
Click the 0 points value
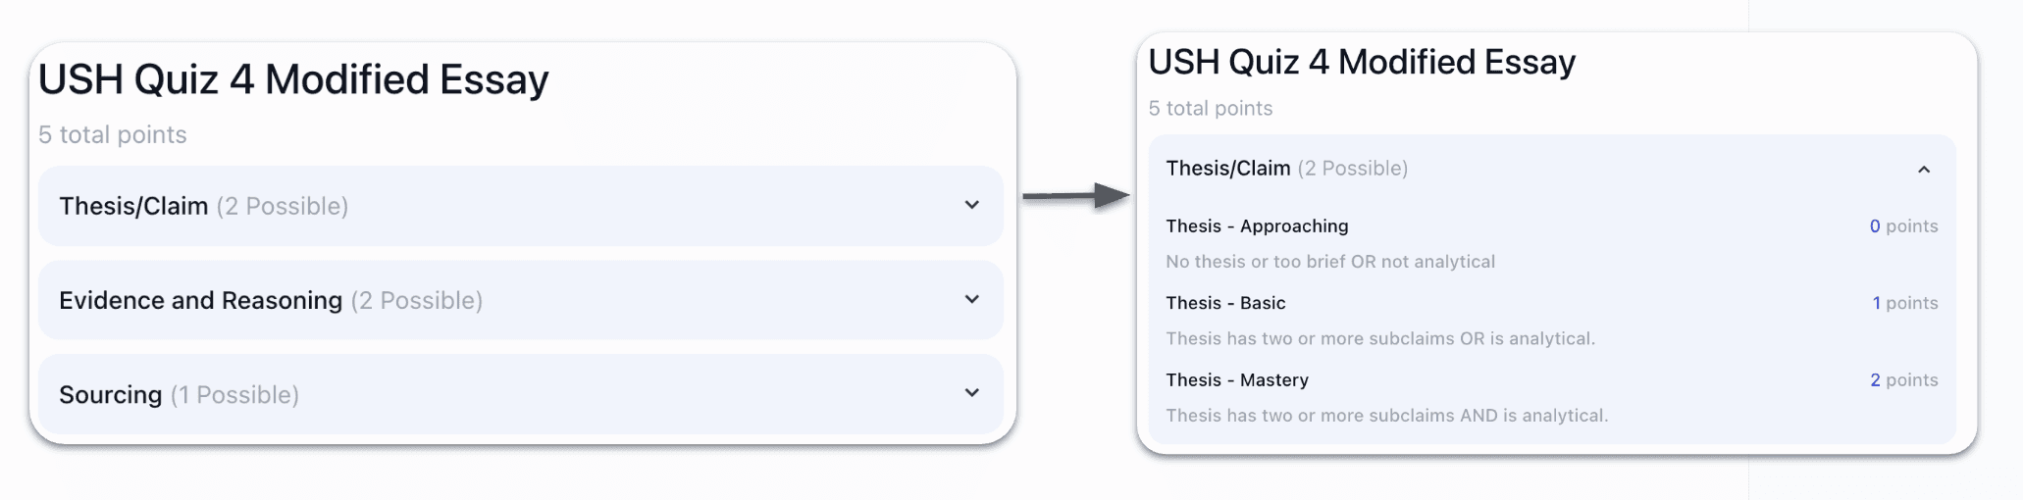1903,226
